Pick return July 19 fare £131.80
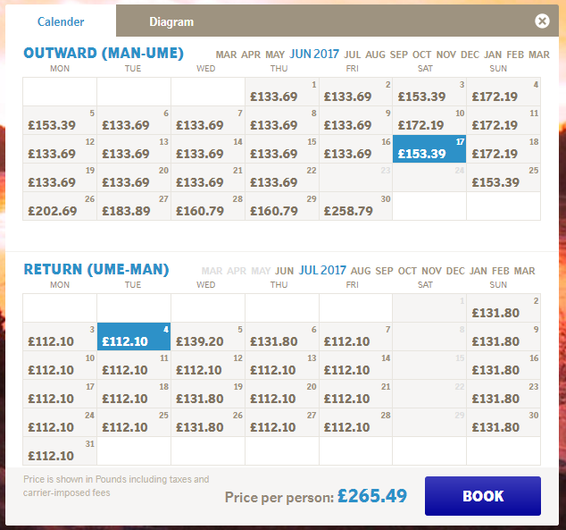Image resolution: width=566 pixels, height=530 pixels. (208, 393)
